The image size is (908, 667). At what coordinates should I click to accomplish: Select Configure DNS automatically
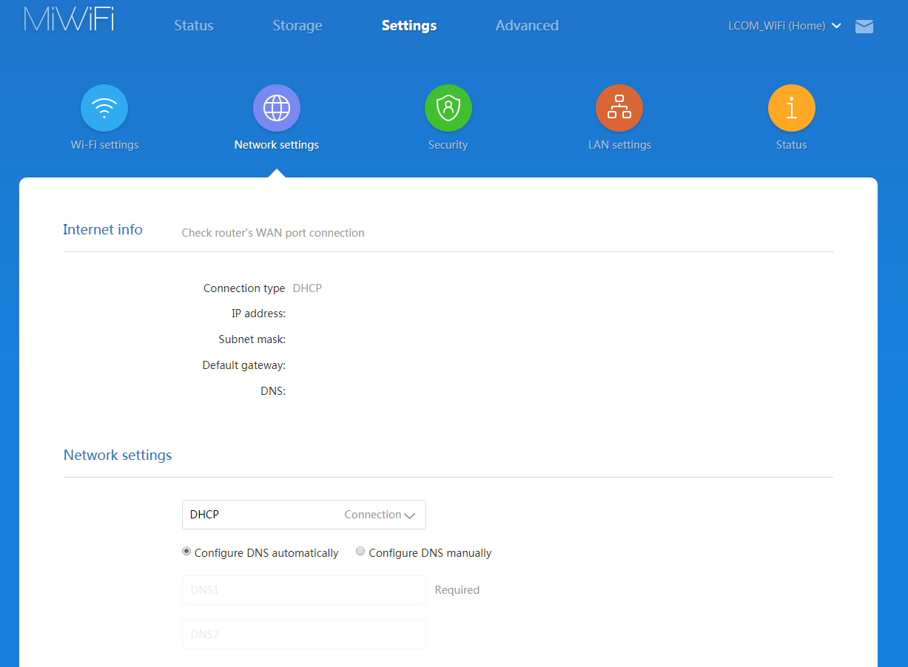(x=186, y=552)
